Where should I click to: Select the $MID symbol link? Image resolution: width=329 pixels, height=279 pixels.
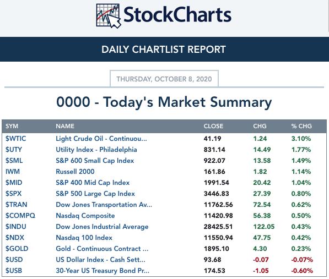coord(14,183)
